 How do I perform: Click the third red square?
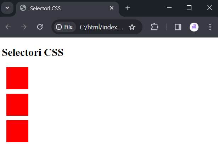[x=17, y=131]
